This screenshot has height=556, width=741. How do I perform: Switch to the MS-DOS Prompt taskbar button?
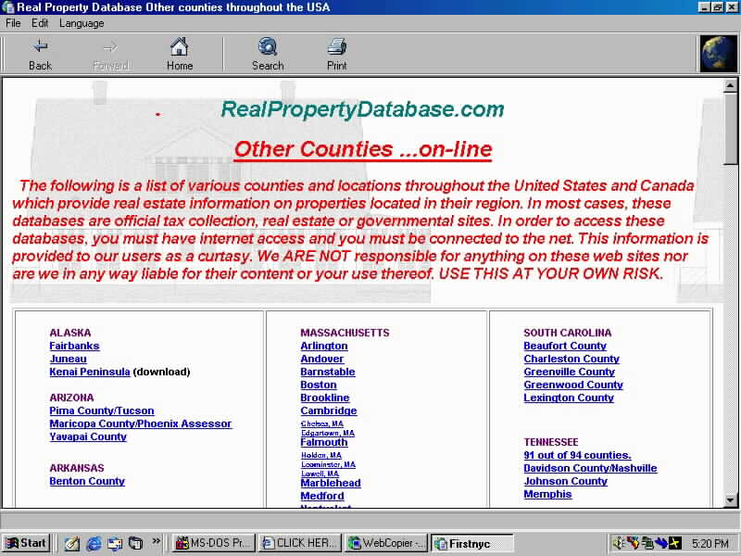(213, 543)
